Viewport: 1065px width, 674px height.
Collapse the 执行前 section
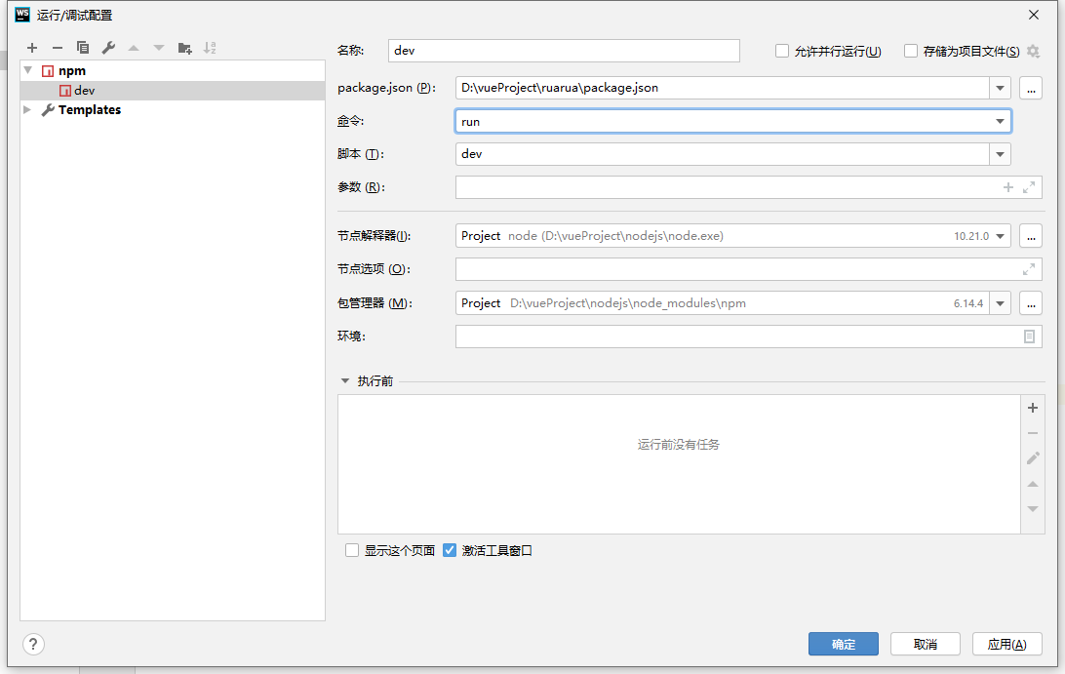[343, 380]
